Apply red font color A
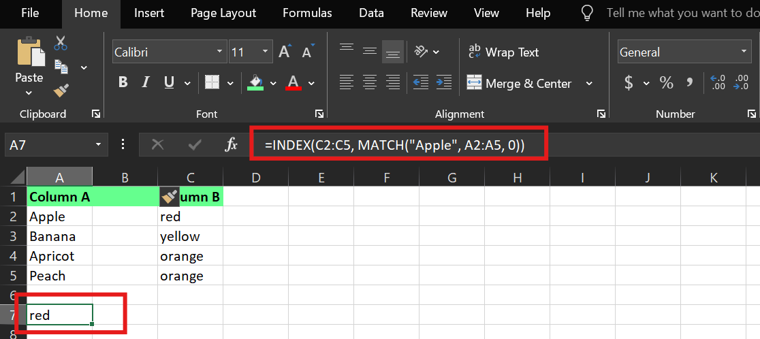This screenshot has width=760, height=339. point(294,82)
